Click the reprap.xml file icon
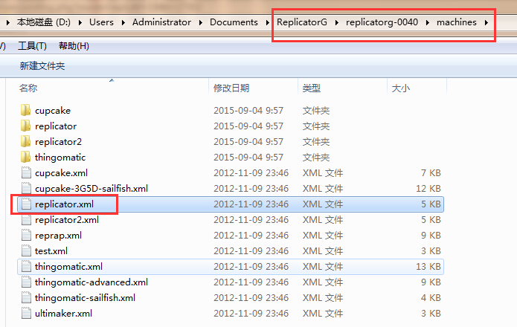The width and height of the screenshot is (517, 327). coord(26,236)
